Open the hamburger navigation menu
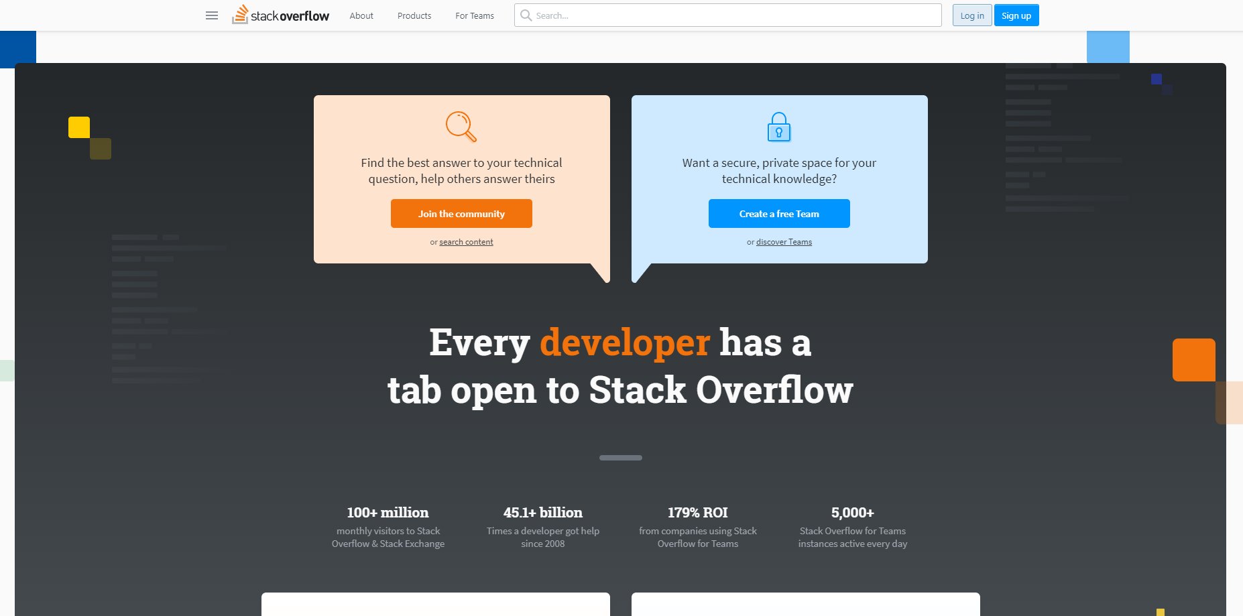This screenshot has width=1243, height=616. (211, 15)
